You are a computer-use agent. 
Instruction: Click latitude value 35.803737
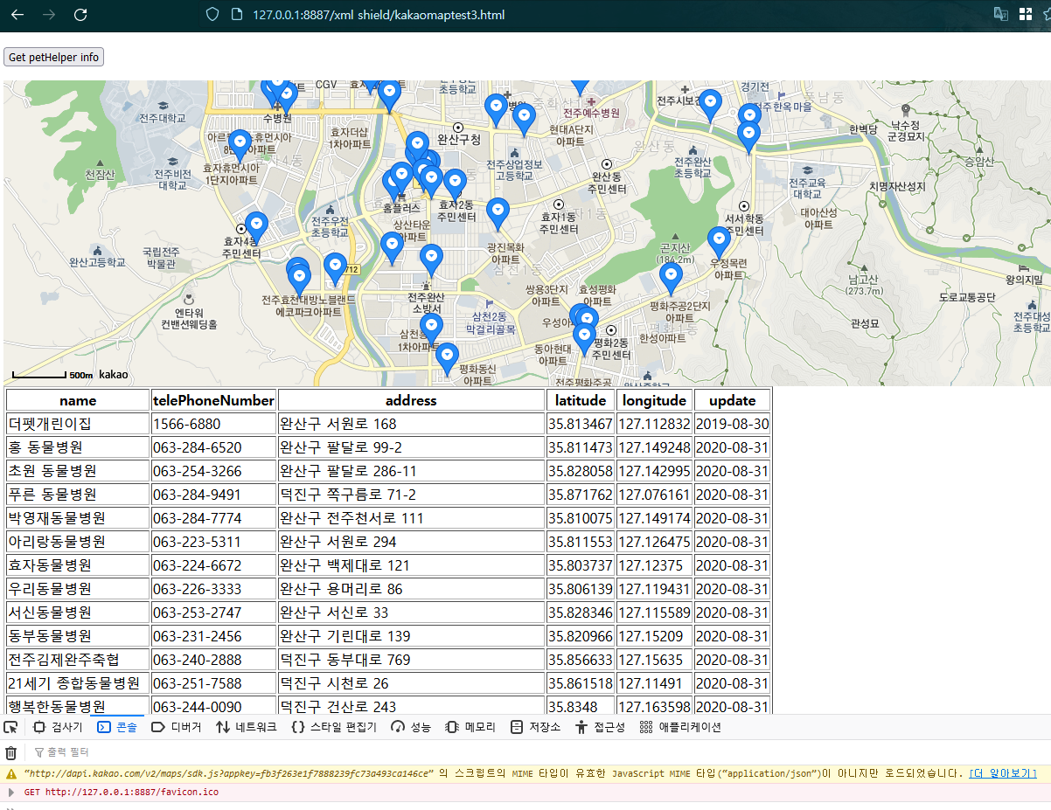[x=581, y=565]
